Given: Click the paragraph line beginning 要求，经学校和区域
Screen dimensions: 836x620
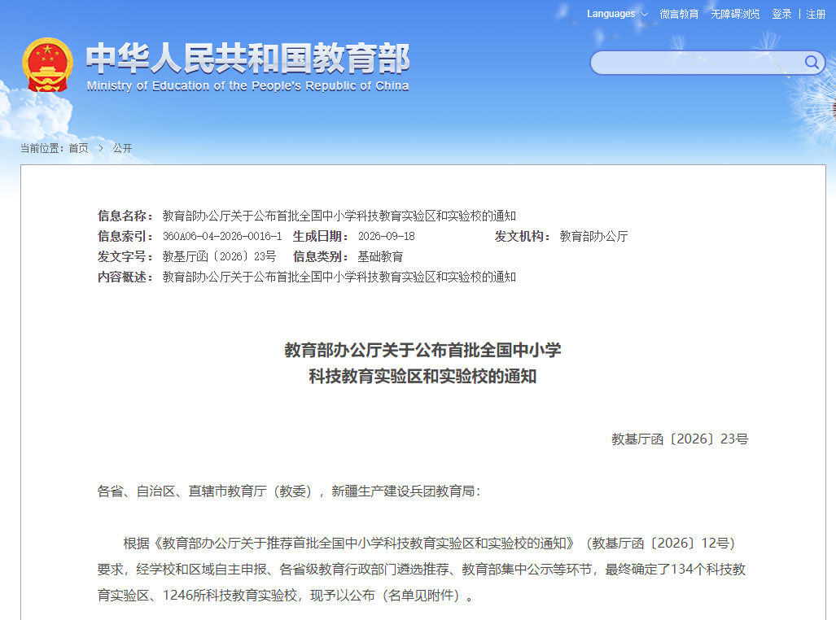Looking at the screenshot, I should click(421, 570).
